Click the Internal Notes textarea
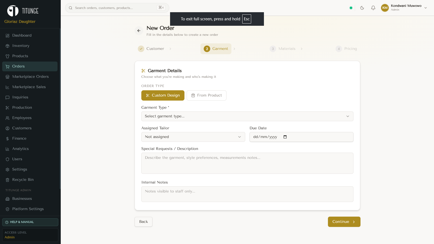 [247, 194]
